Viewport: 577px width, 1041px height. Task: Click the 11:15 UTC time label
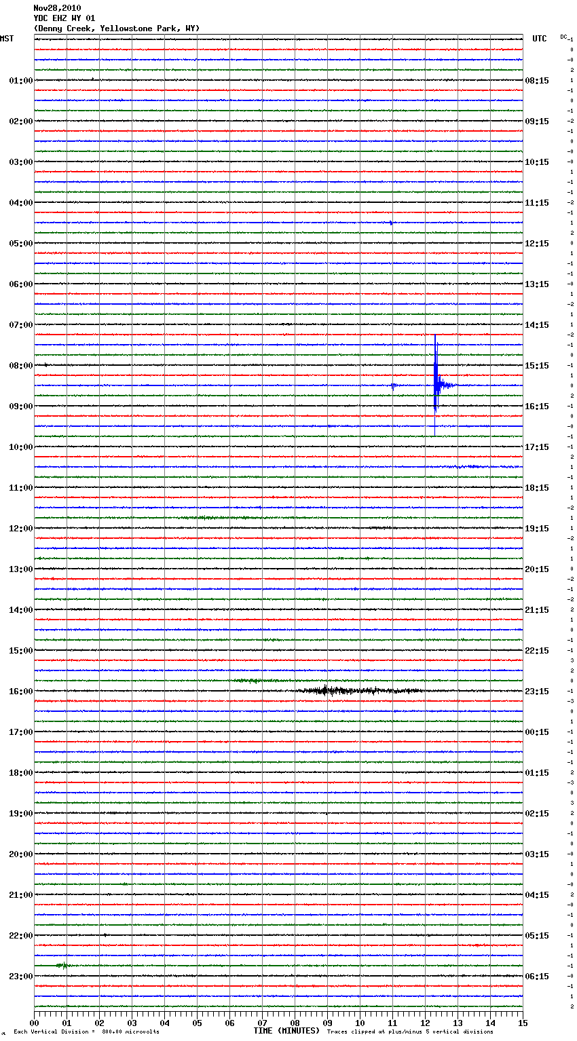(537, 203)
